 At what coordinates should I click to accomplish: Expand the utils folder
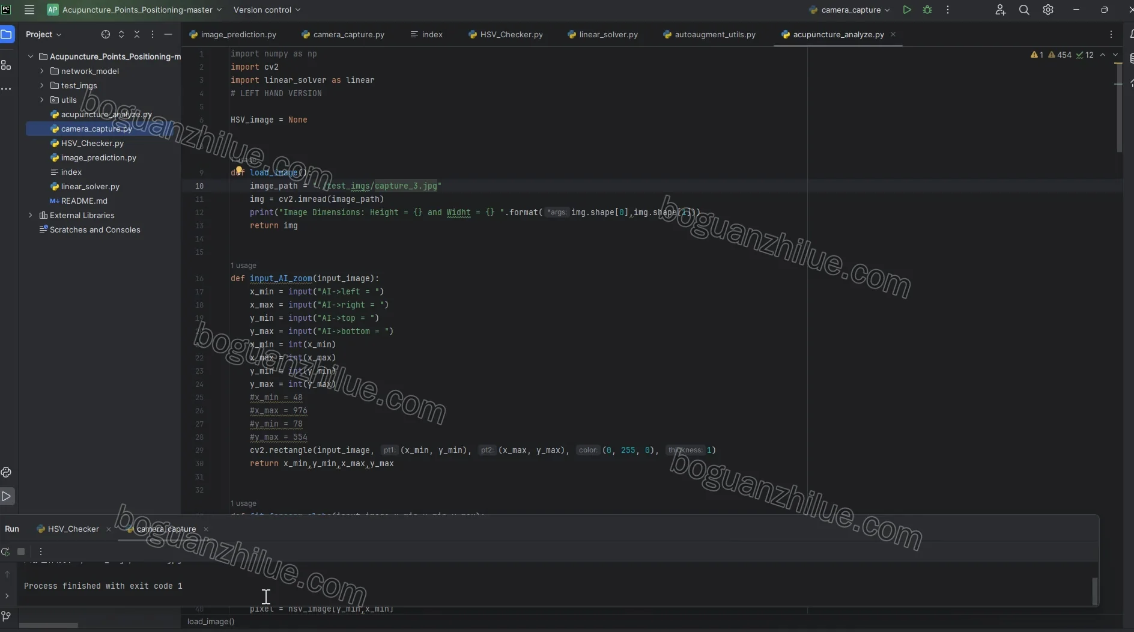[42, 100]
